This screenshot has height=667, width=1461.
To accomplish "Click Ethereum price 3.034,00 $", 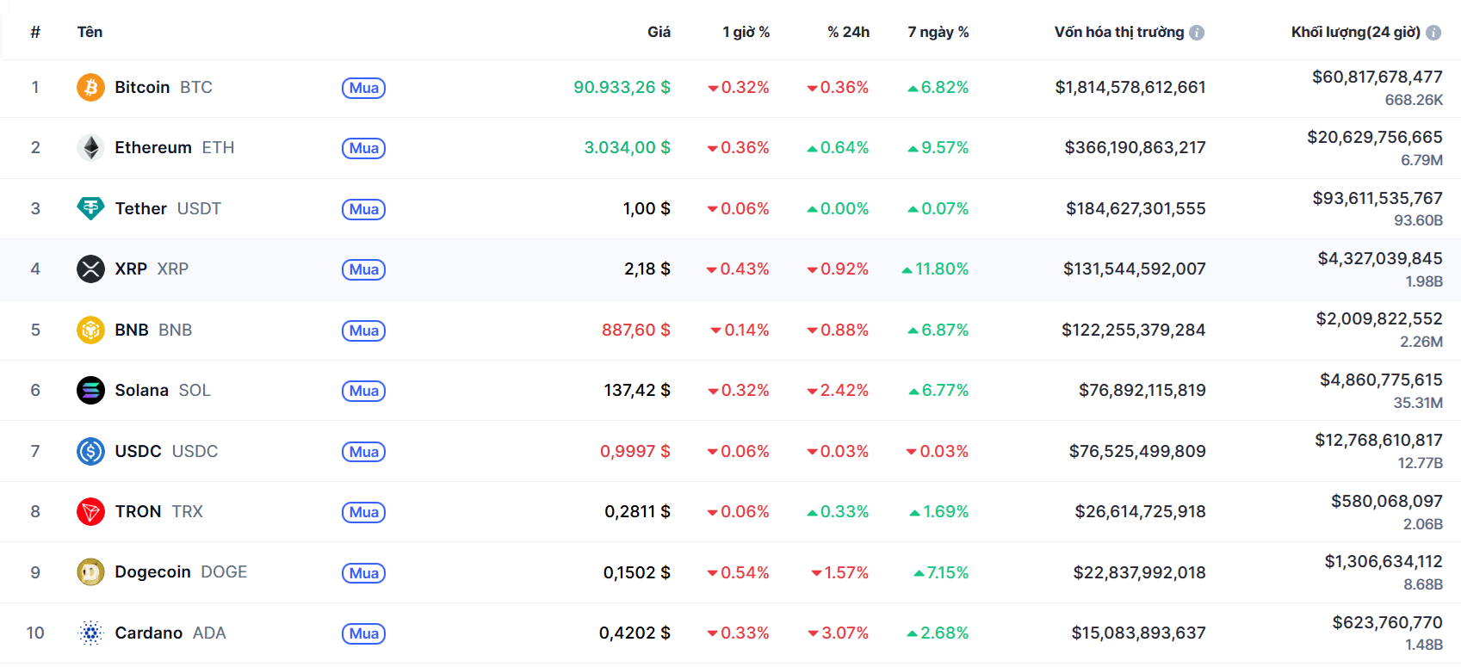I will click(627, 147).
